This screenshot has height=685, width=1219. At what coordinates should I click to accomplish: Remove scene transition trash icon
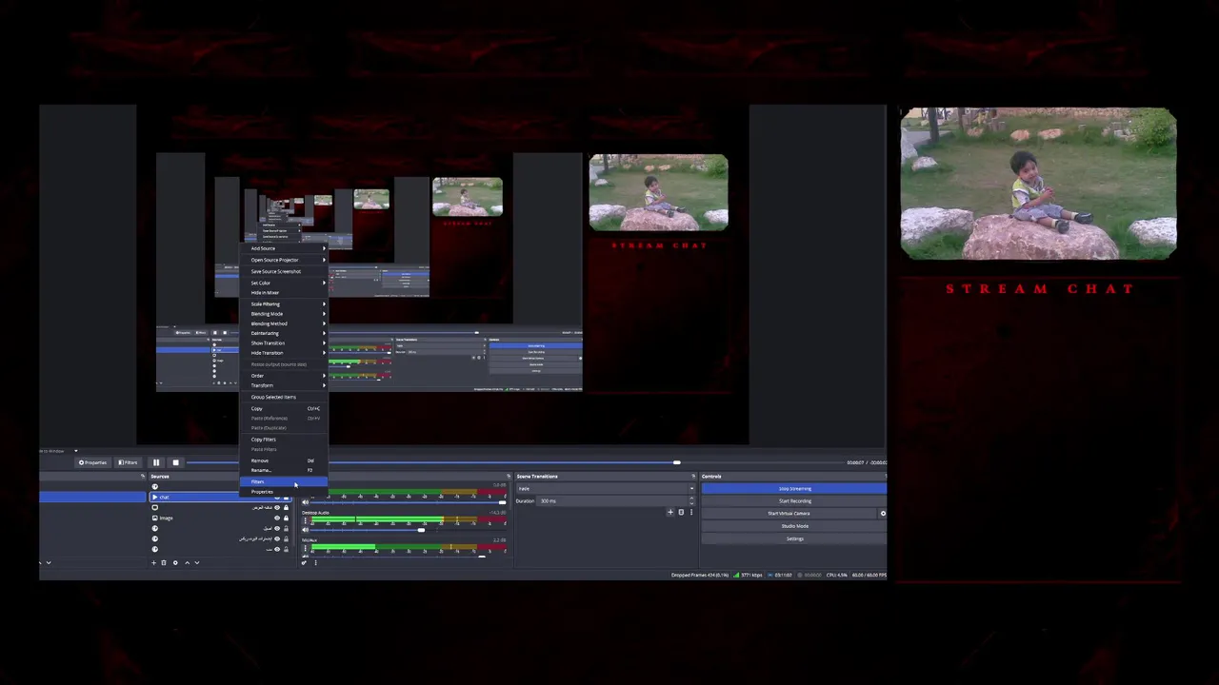pos(681,512)
